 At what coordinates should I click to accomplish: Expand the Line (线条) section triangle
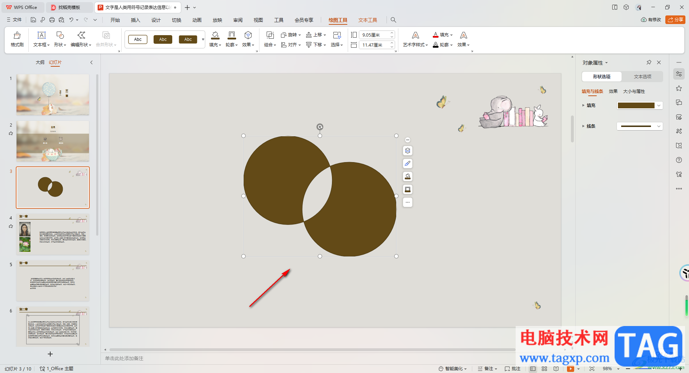coord(583,126)
